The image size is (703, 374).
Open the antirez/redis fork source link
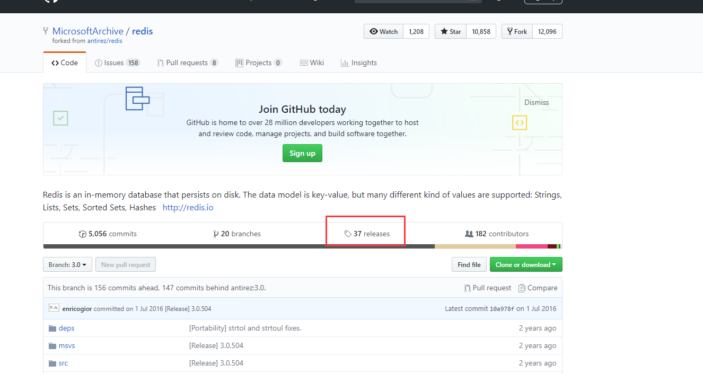pyautogui.click(x=105, y=41)
